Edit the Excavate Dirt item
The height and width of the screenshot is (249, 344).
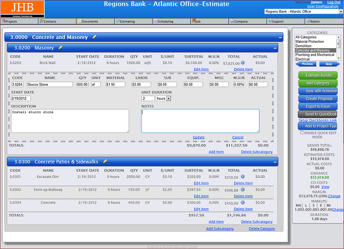201,183
